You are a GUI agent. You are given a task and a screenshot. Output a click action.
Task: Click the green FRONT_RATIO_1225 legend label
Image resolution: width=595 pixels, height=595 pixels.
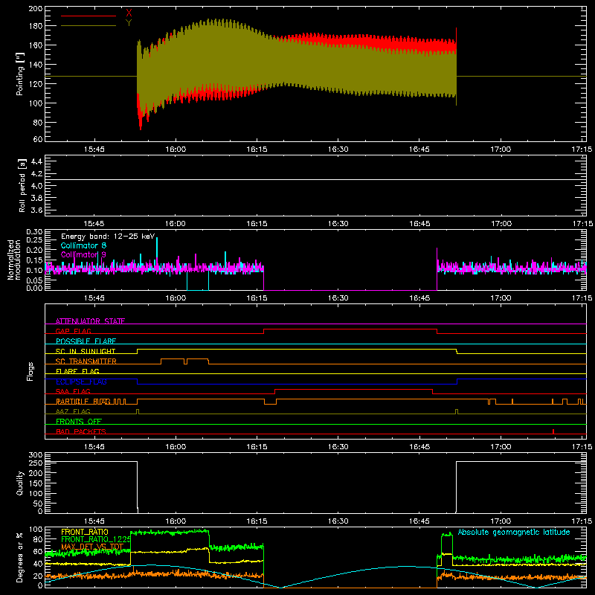[x=96, y=539]
